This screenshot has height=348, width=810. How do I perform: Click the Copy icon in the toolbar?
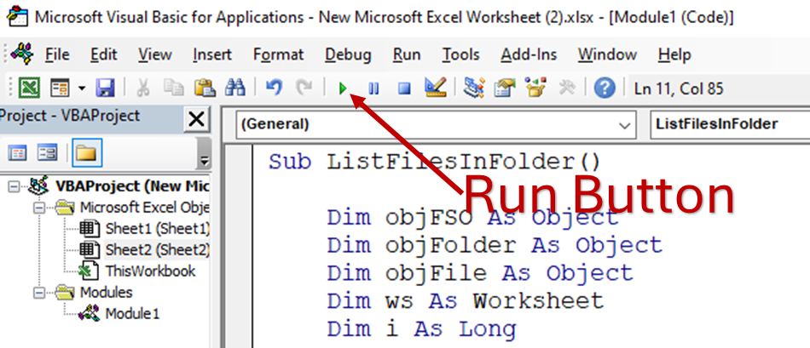(x=174, y=88)
